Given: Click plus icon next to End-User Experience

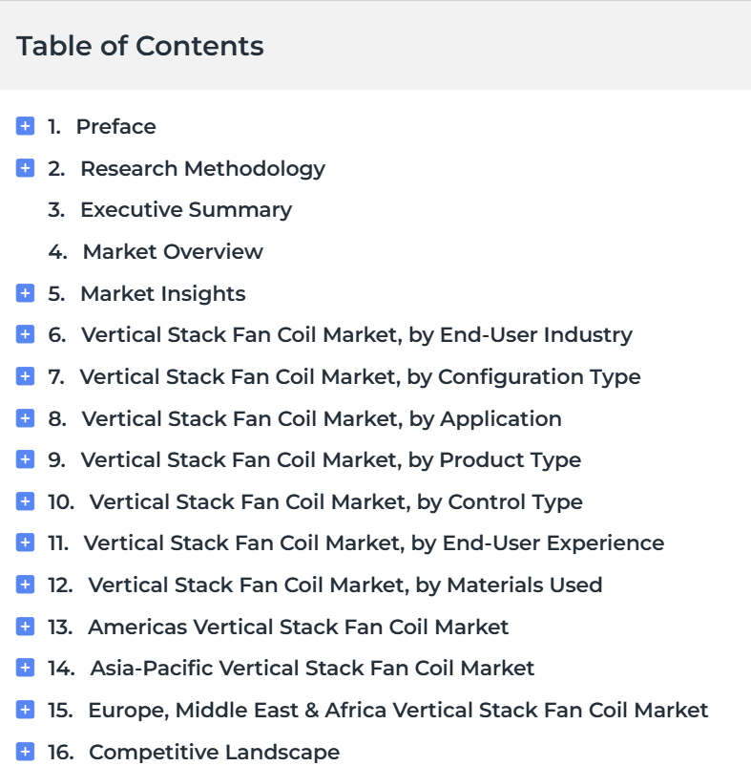Looking at the screenshot, I should tap(26, 543).
